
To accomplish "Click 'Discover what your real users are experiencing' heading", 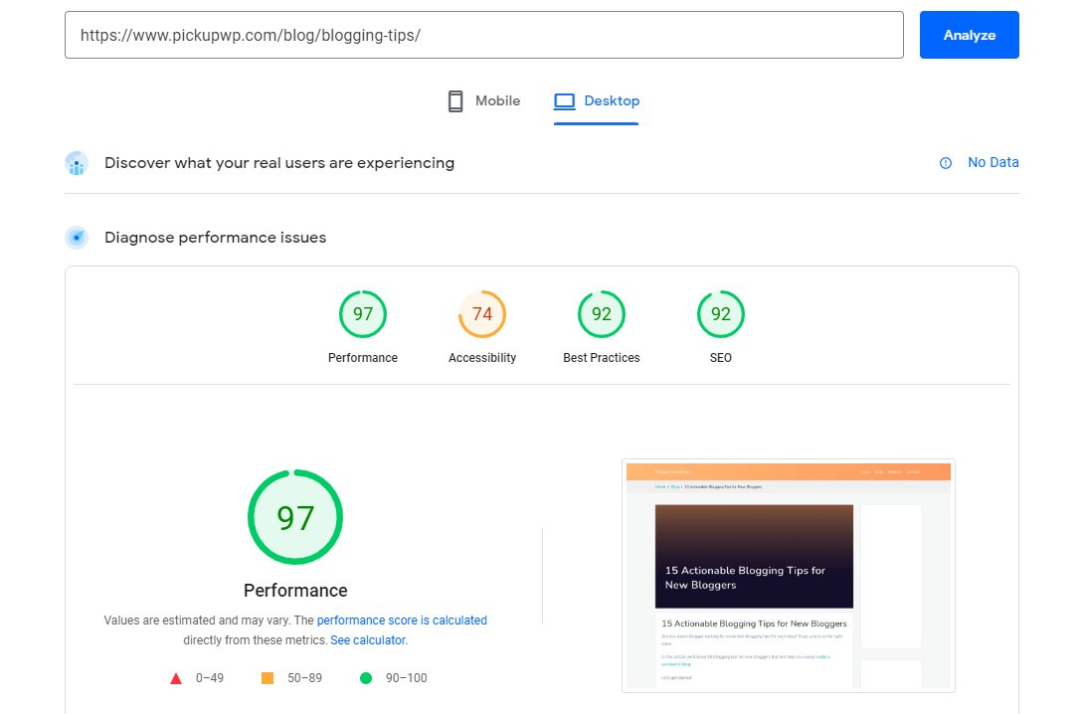I will click(x=279, y=163).
